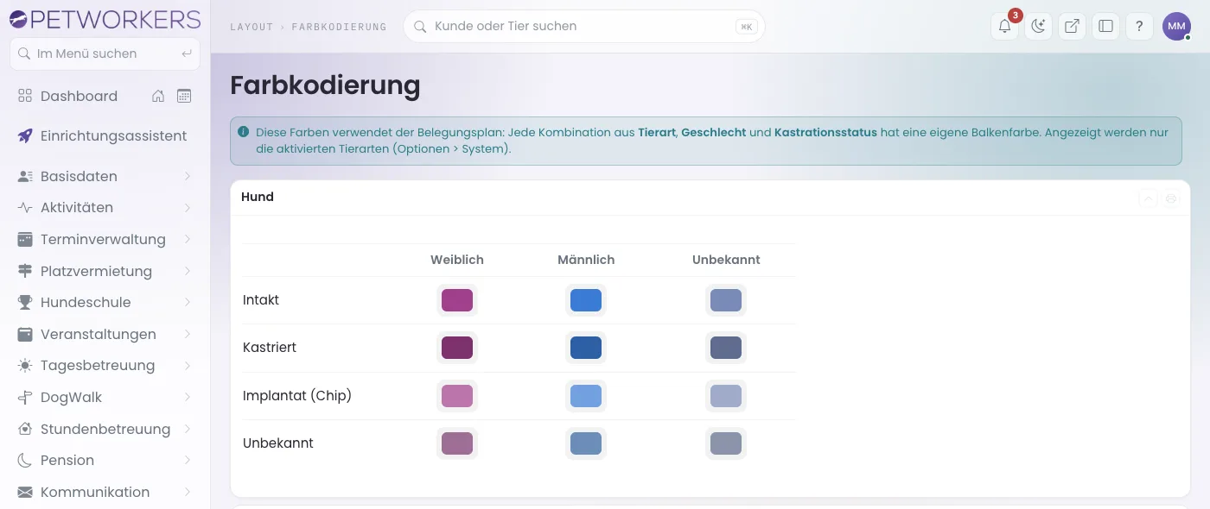
Task: Pick color for Kastriert Unbekannt dog
Action: pyautogui.click(x=726, y=348)
